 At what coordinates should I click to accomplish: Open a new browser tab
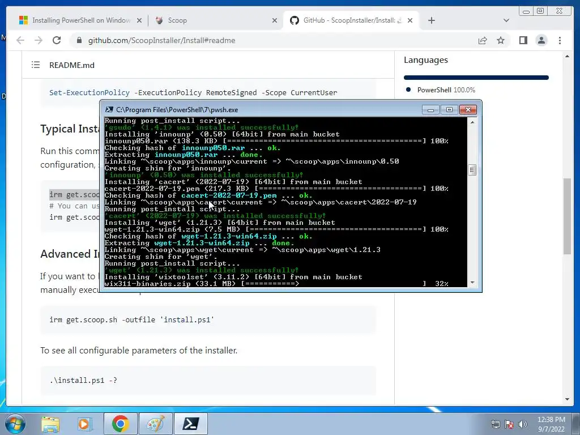point(431,20)
